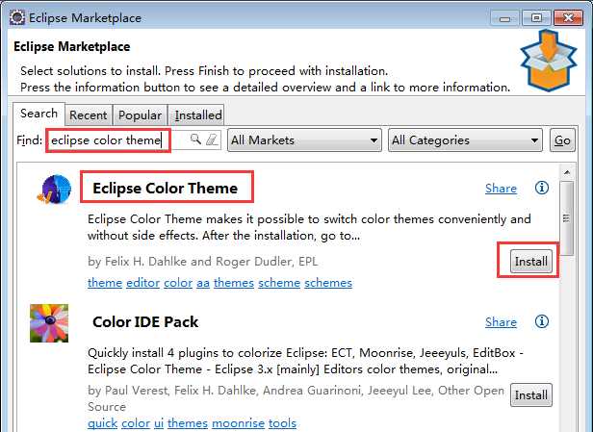This screenshot has width=593, height=432.
Task: Maximize the Eclipse Marketplace window
Action: (x=536, y=18)
